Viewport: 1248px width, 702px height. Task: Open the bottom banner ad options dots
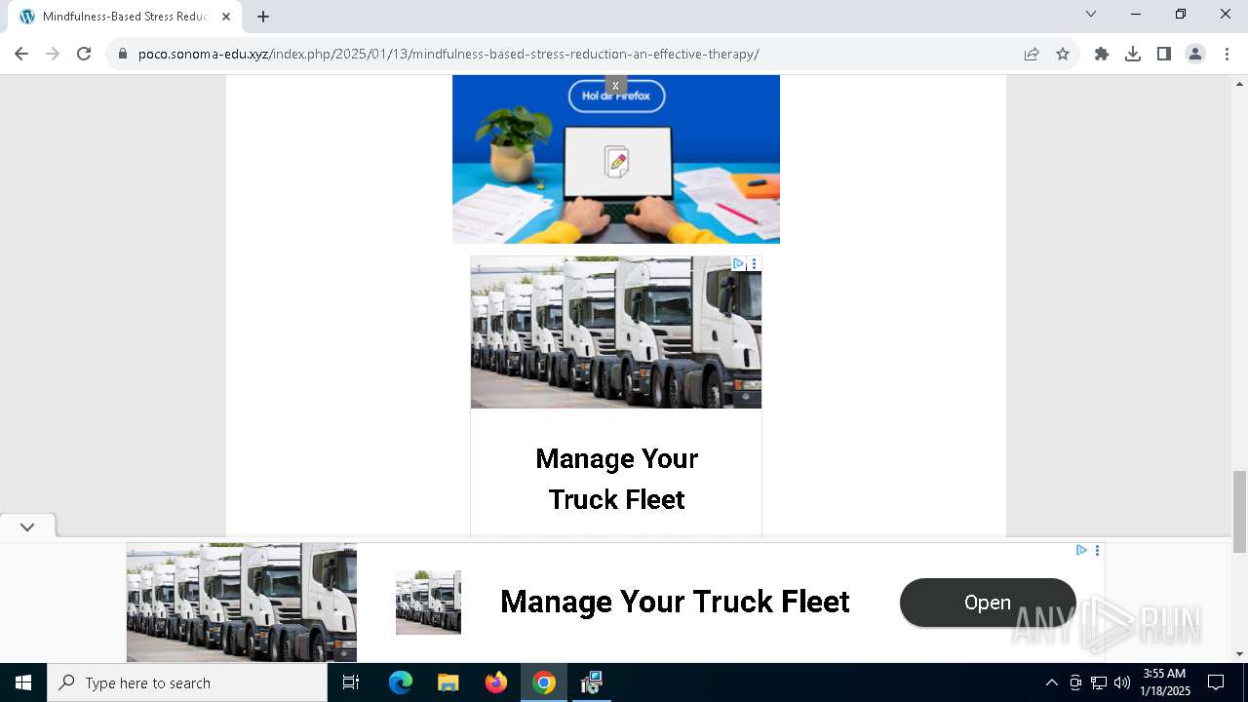click(x=1097, y=550)
